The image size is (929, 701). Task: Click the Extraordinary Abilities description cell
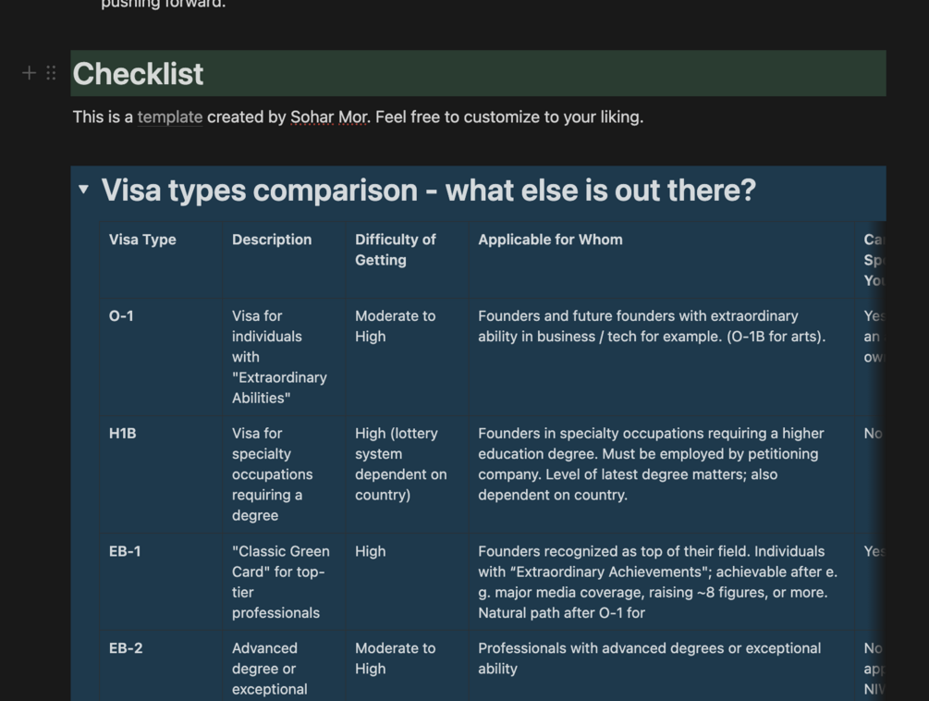pos(278,357)
